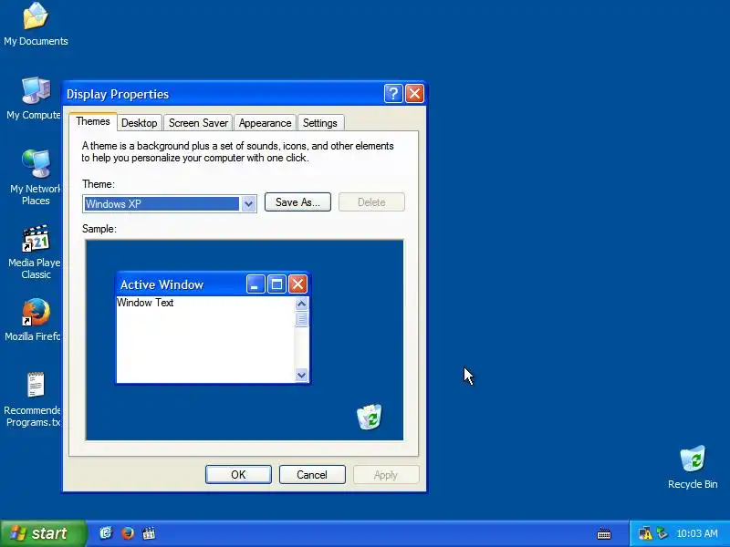
Task: Expand the Theme dropdown arrow
Action: pyautogui.click(x=248, y=203)
